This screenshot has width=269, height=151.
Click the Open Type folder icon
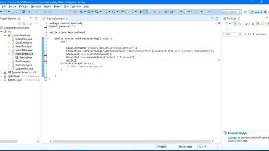[122, 12]
